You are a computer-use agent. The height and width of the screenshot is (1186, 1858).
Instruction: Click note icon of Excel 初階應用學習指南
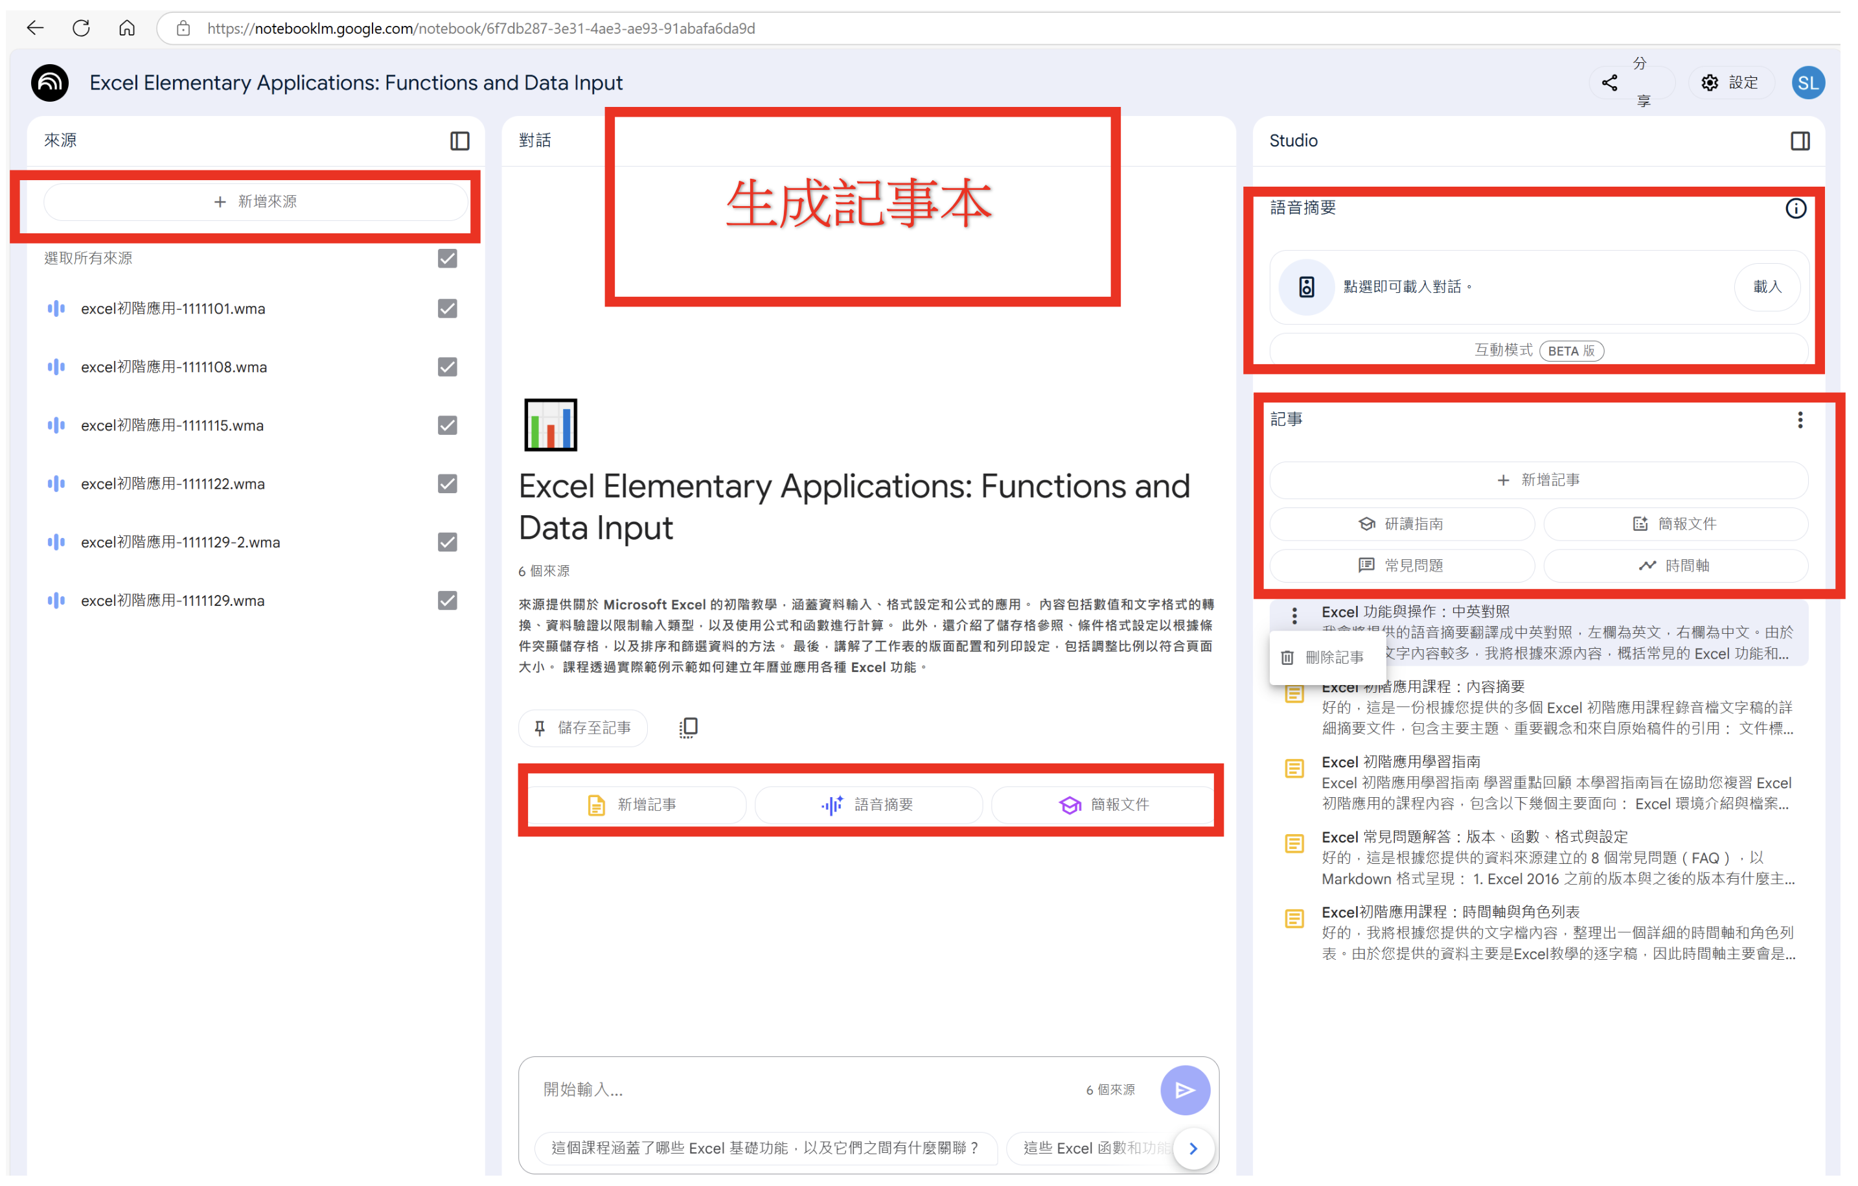(1295, 769)
